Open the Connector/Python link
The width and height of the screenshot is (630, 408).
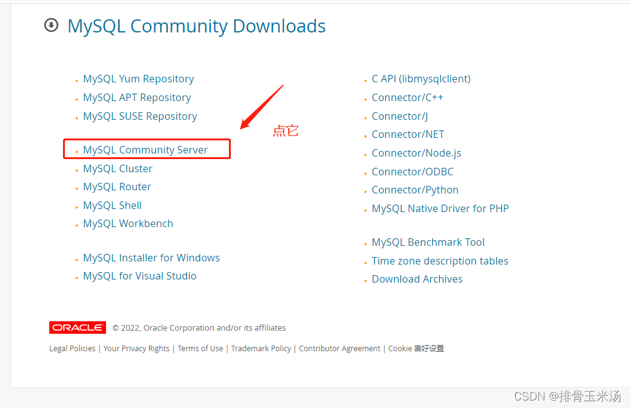(x=415, y=190)
